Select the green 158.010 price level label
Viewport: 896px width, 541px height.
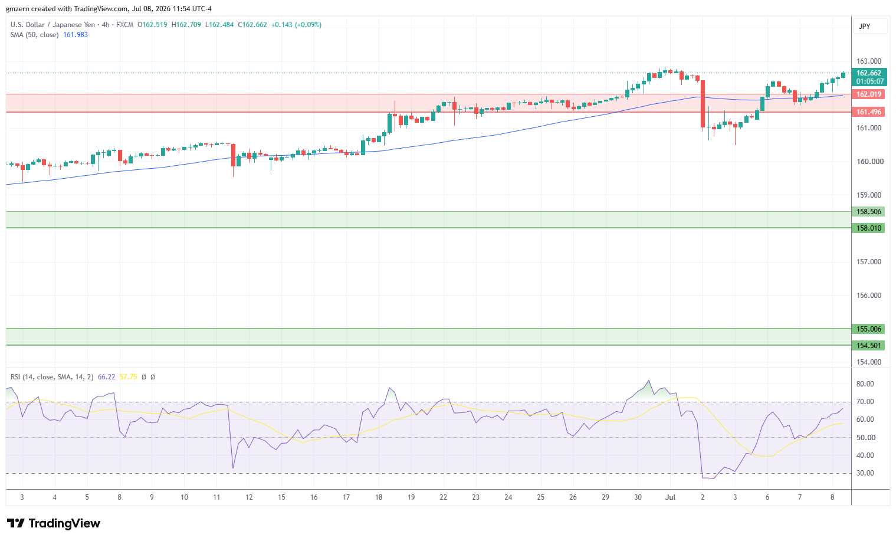[869, 228]
